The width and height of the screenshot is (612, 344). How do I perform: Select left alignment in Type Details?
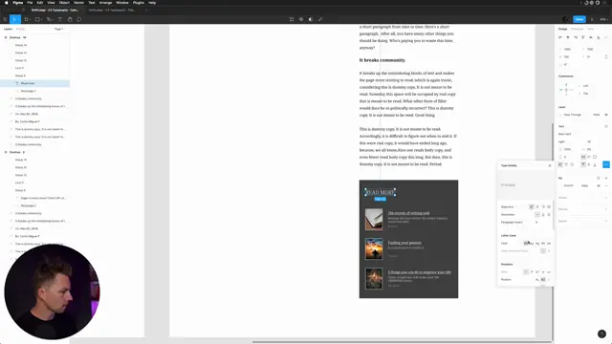[x=532, y=206]
